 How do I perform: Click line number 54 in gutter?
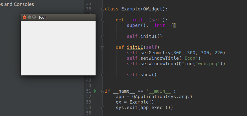coord(89,108)
